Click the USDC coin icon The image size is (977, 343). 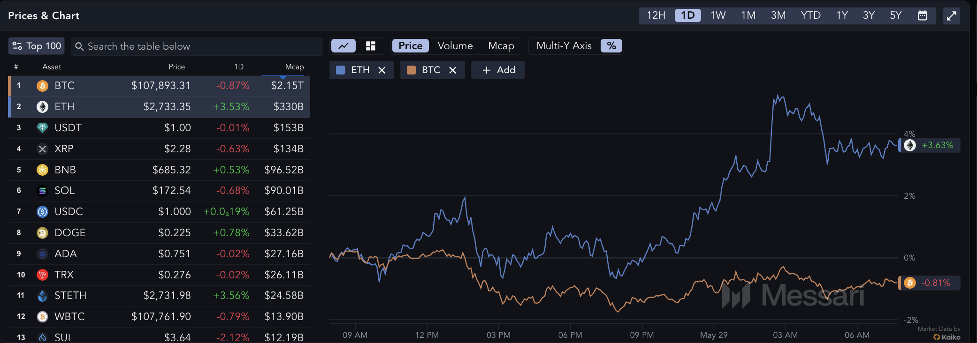pos(42,212)
